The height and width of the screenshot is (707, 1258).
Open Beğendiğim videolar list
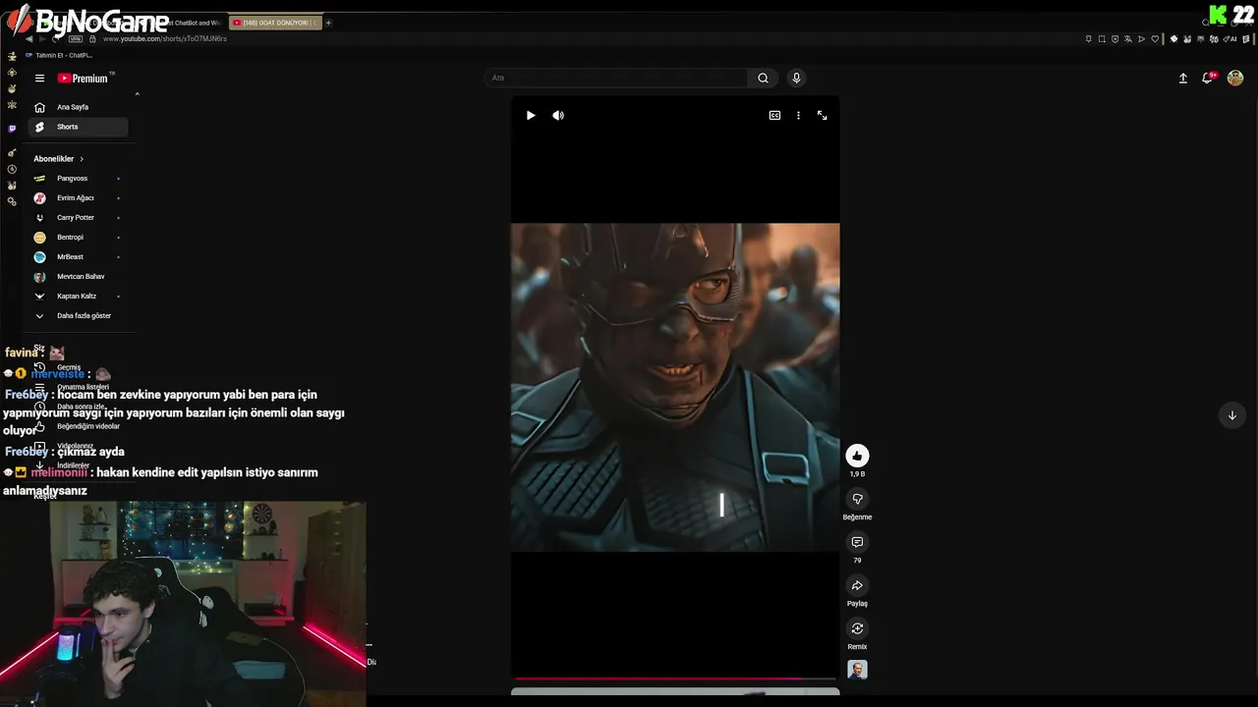(79, 426)
